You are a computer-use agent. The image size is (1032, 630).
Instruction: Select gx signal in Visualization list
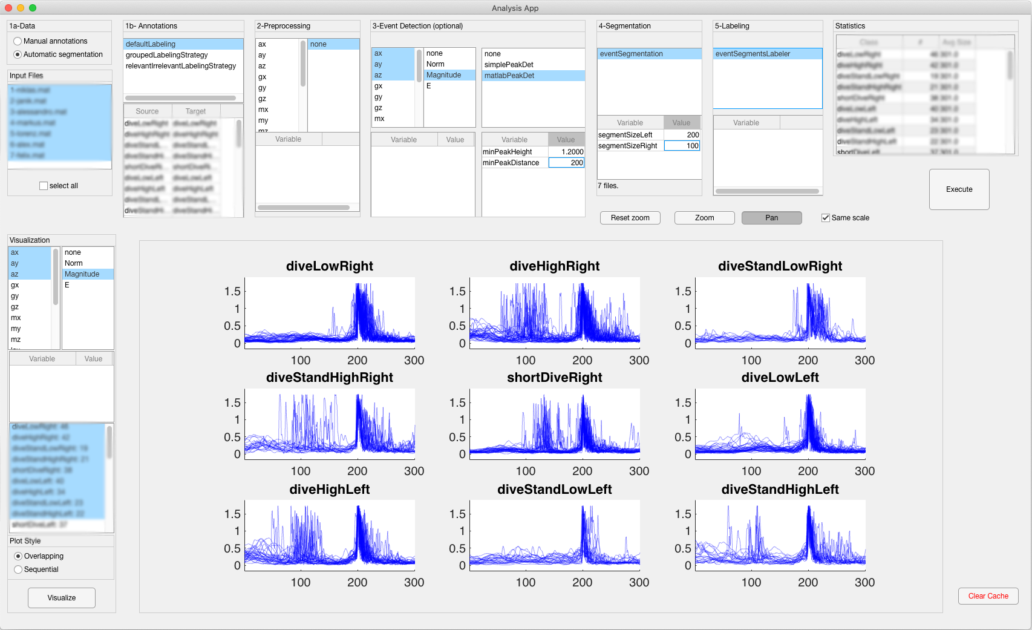[30, 285]
